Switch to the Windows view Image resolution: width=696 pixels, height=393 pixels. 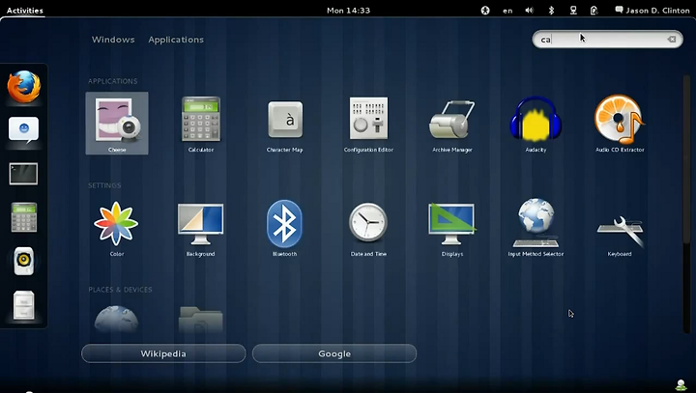point(113,40)
